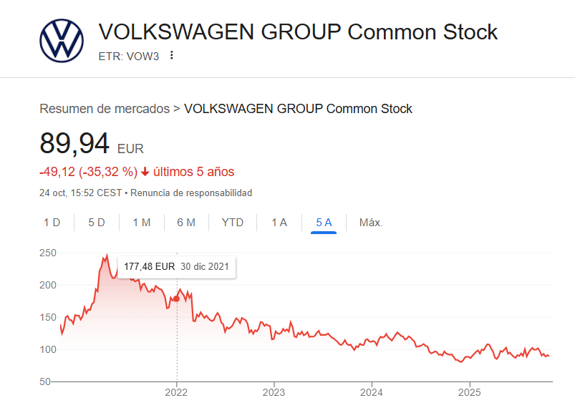Open the Renuncia de responsabilidad link
This screenshot has height=403, width=575.
point(191,193)
